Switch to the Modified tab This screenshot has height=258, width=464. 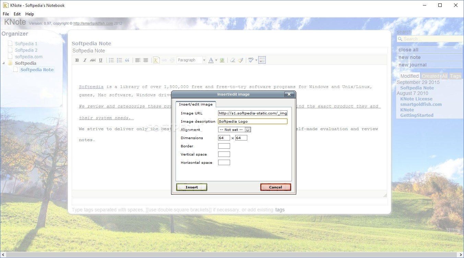(x=409, y=76)
